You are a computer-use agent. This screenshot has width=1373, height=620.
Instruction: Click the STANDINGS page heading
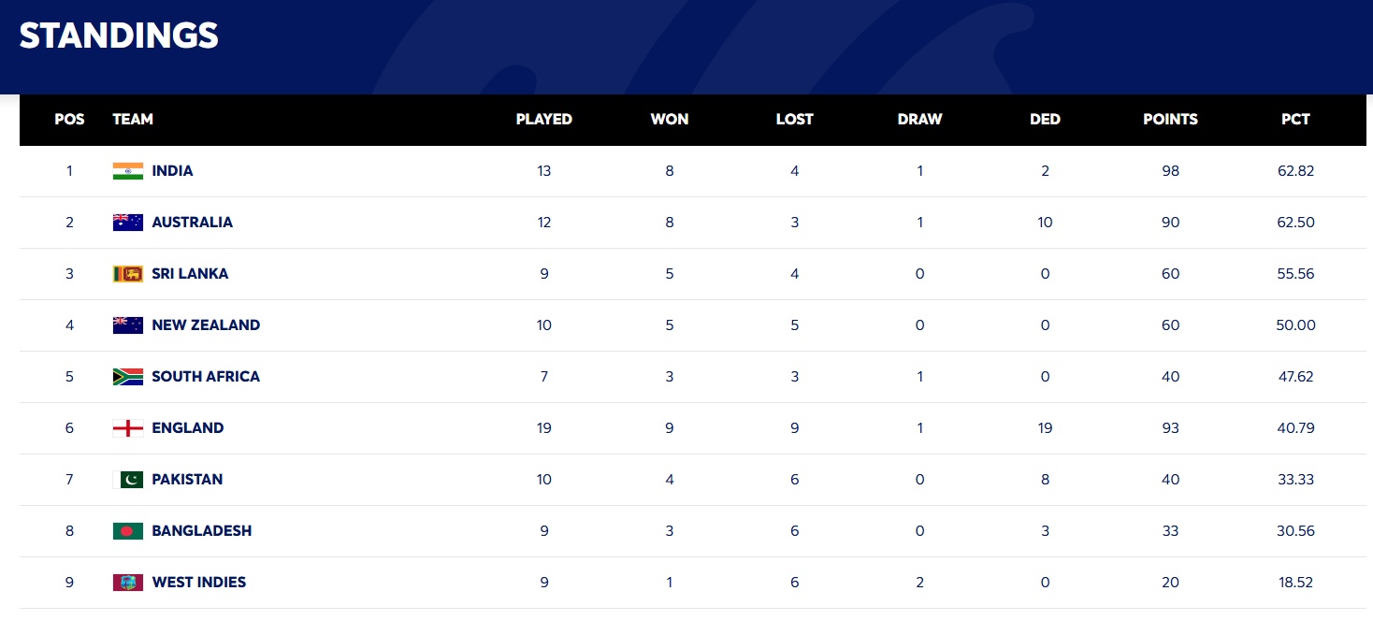(119, 36)
